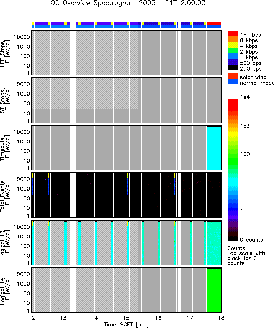Click the red telemetry bar segment at top right

(x=214, y=23)
